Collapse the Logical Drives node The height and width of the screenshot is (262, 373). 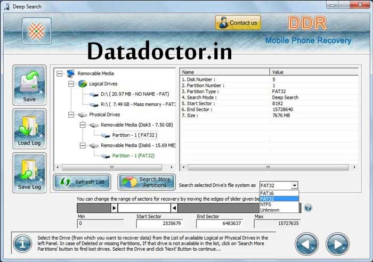point(71,84)
